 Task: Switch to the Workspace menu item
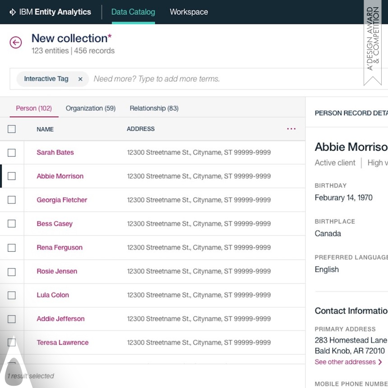(x=189, y=12)
